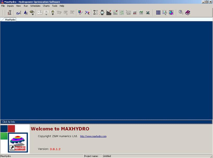Image resolution: width=213 pixels, height=158 pixels.
Task: Click the lit lightbulb icon
Action: (x=53, y=13)
